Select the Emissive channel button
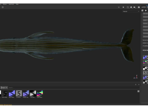148x111 pixels. (x=145, y=27)
